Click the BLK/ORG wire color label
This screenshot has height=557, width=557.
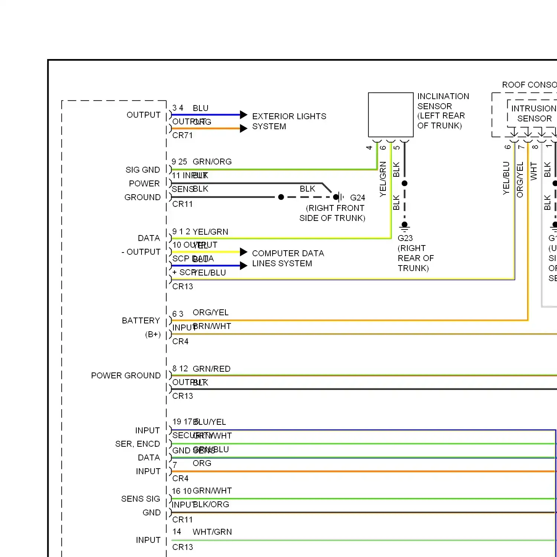pos(211,504)
